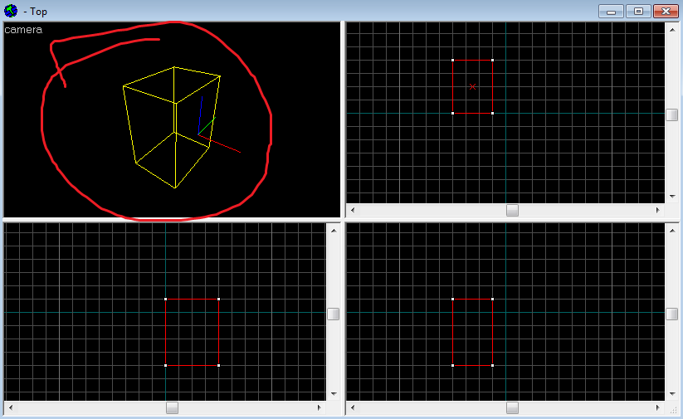The height and width of the screenshot is (419, 683).
Task: Click the vertical scroll thumb in bottom-left viewport
Action: [x=334, y=314]
